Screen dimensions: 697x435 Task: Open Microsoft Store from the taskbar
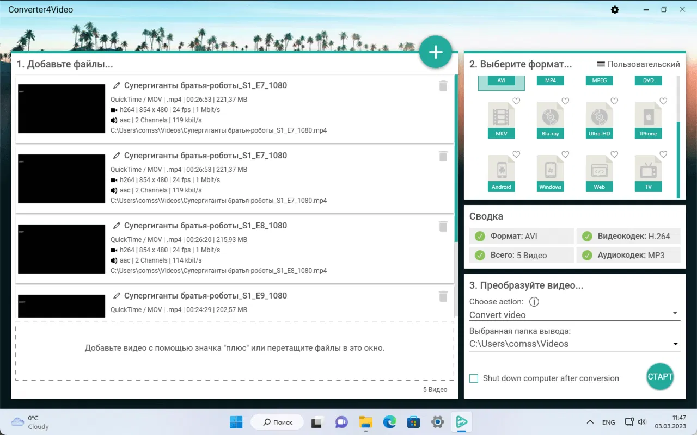(x=413, y=422)
